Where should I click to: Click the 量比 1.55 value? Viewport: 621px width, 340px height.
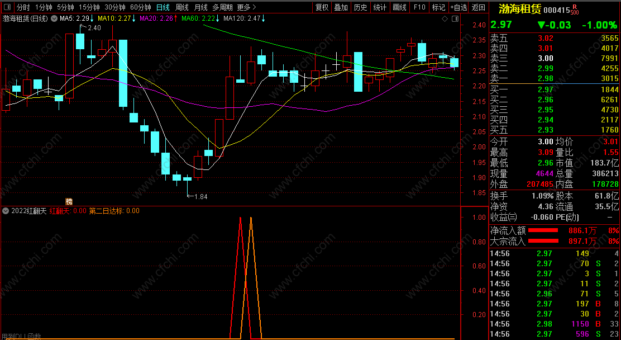click(612, 152)
